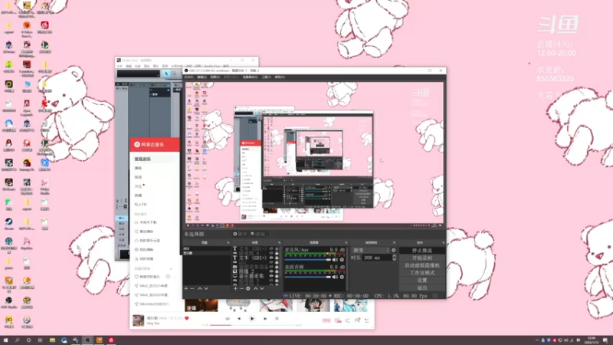The height and width of the screenshot is (345, 613).
Task: Toggle lock on 显示器采集 source
Action: (x=277, y=276)
